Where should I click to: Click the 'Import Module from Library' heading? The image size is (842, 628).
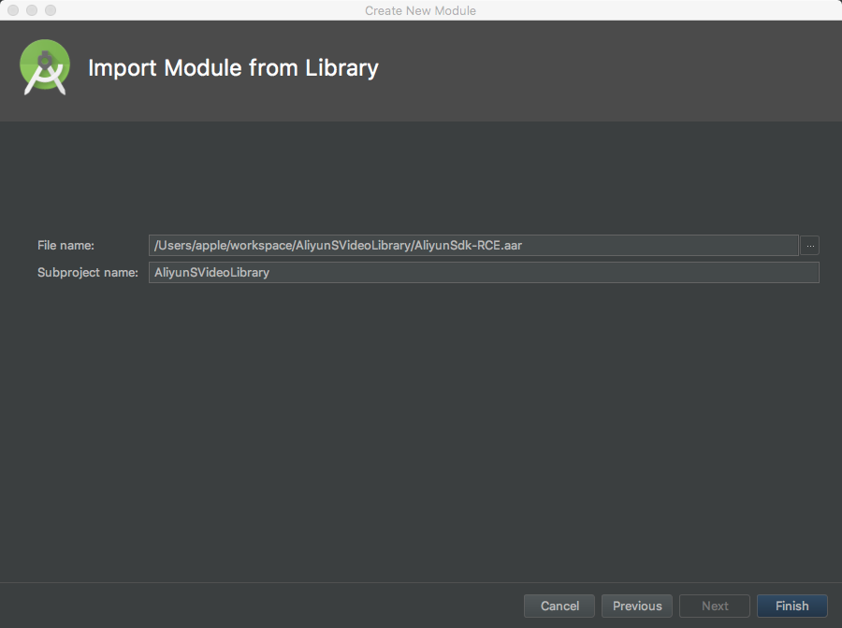point(233,68)
